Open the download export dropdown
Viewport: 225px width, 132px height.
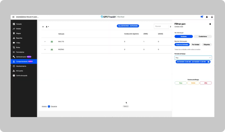click(47, 27)
